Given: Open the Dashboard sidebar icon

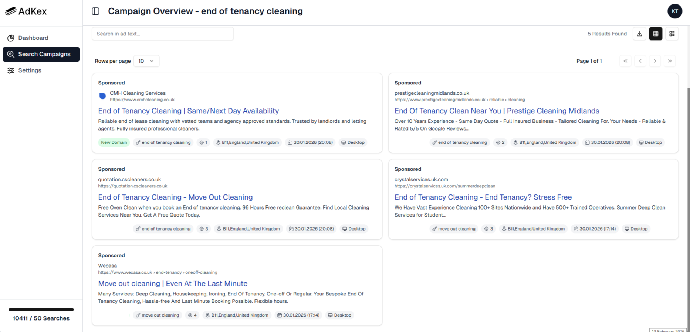Looking at the screenshot, I should pos(11,38).
